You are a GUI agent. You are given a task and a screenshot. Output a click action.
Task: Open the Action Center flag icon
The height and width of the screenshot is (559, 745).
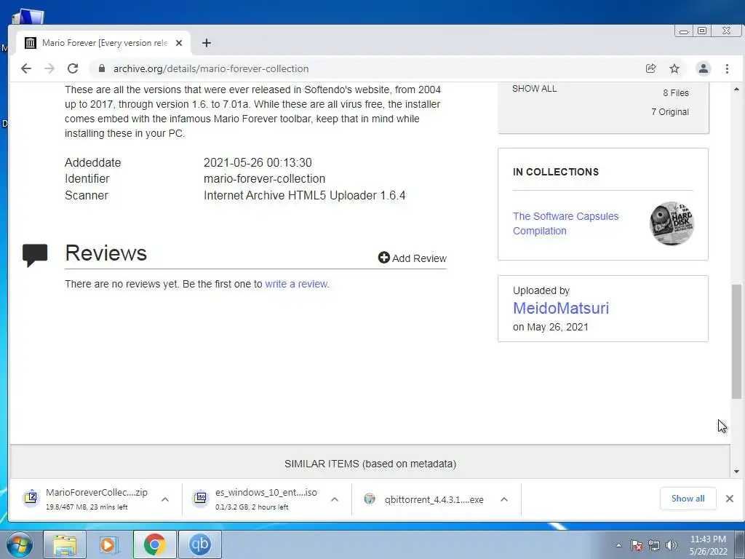636,545
